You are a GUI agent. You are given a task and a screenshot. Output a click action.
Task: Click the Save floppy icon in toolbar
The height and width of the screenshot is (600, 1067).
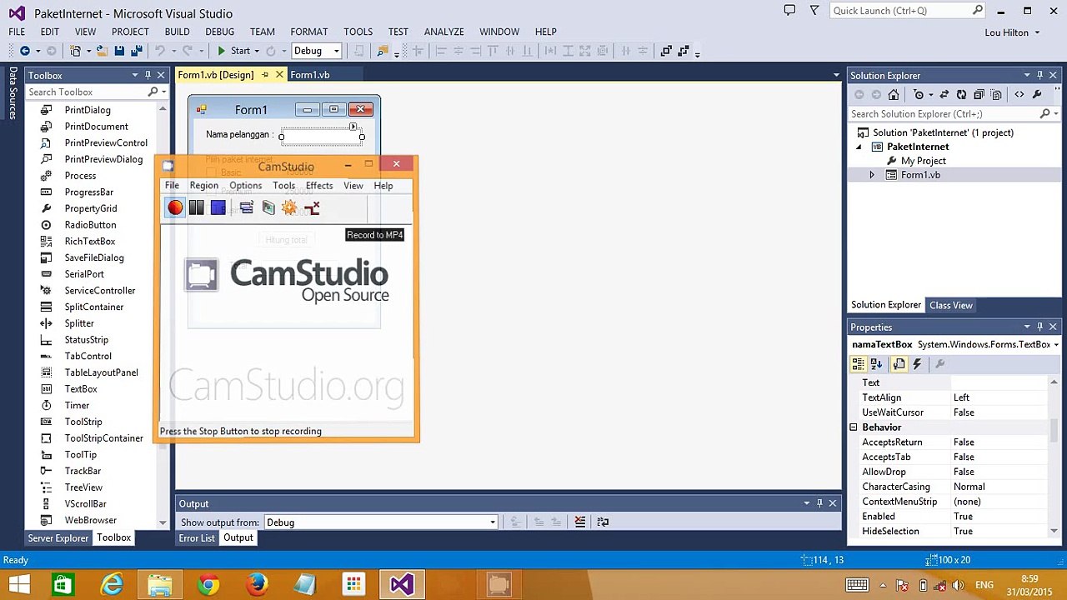click(119, 51)
